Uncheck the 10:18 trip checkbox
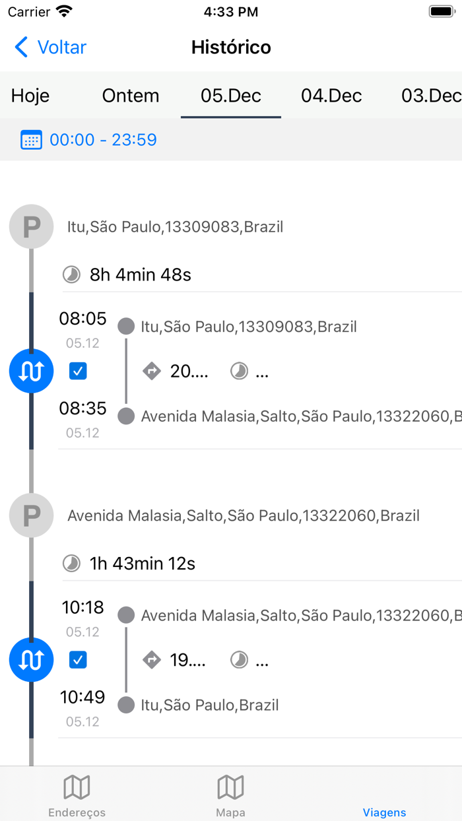 pyautogui.click(x=78, y=659)
